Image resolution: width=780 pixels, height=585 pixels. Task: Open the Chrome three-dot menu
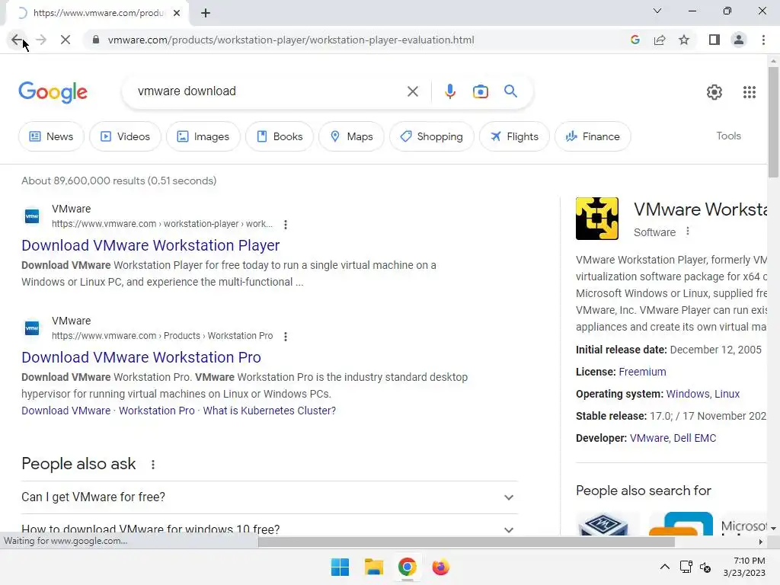click(x=763, y=40)
